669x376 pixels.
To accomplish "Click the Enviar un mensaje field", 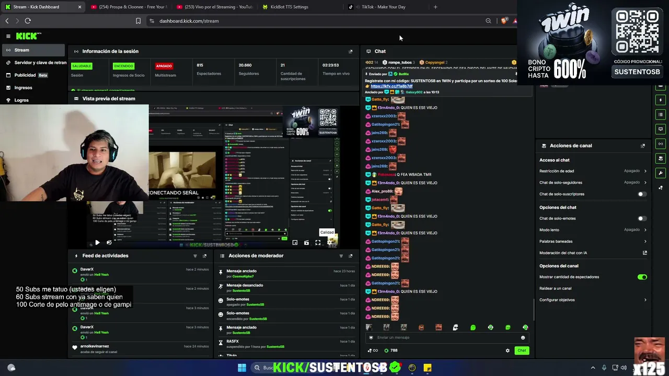I will 447,337.
